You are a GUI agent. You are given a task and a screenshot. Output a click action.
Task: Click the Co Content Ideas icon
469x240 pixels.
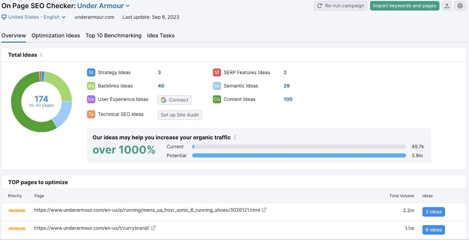click(x=217, y=100)
